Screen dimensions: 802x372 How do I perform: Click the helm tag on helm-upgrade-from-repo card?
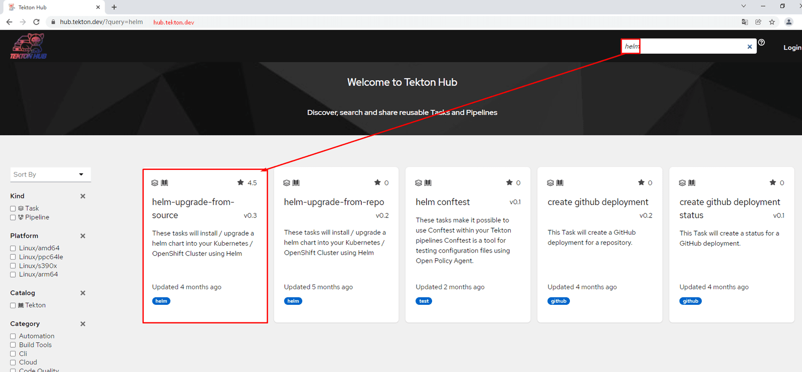pos(293,301)
